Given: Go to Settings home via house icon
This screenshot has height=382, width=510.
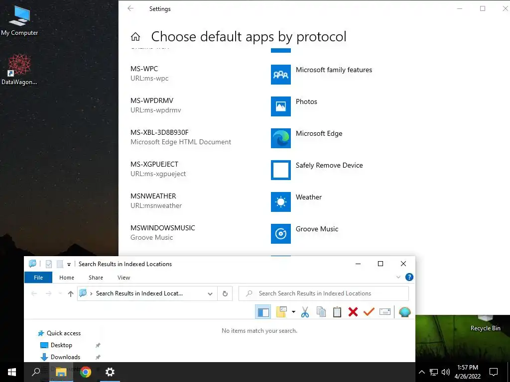Looking at the screenshot, I should tap(135, 37).
